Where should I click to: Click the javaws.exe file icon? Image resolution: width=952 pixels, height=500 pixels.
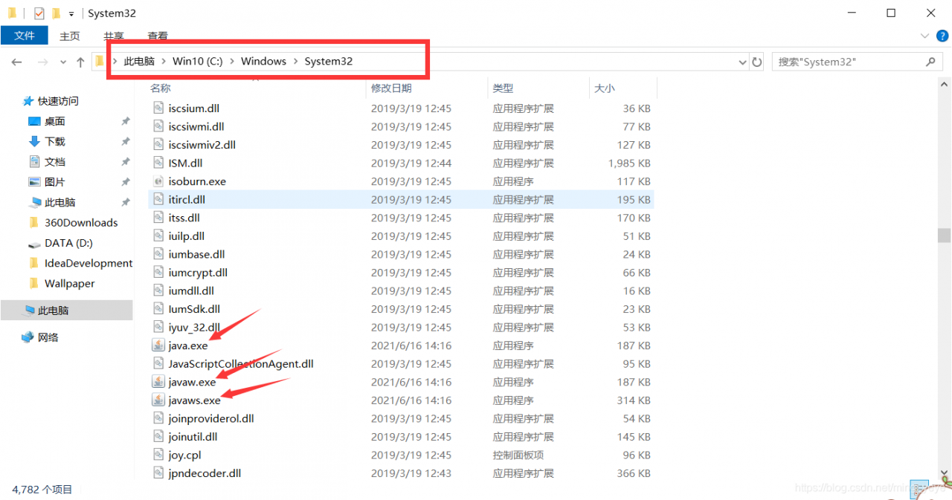(x=158, y=400)
